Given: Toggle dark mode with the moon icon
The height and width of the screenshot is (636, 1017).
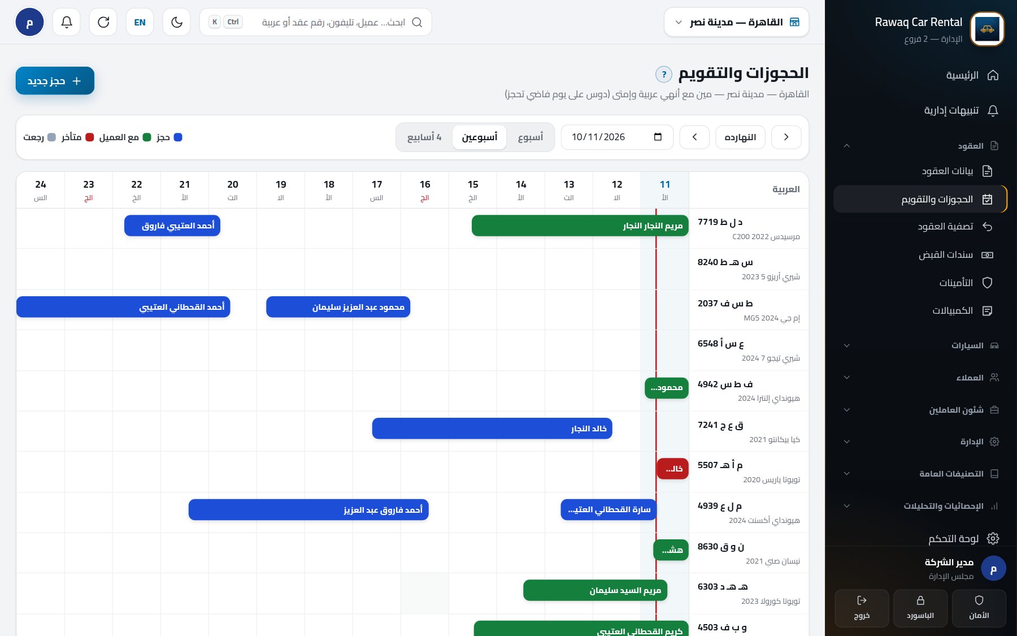Looking at the screenshot, I should 177,22.
